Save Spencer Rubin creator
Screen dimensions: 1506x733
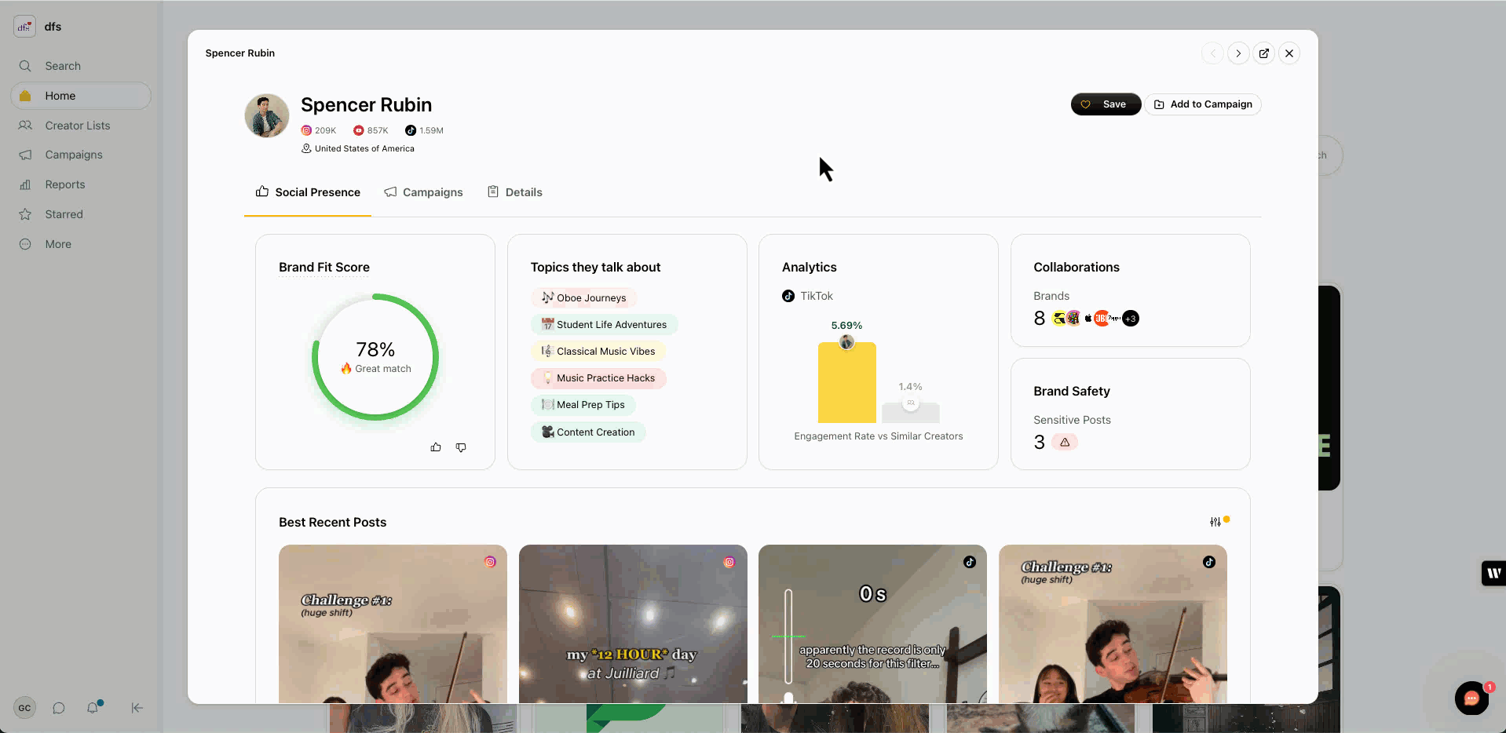(x=1106, y=104)
